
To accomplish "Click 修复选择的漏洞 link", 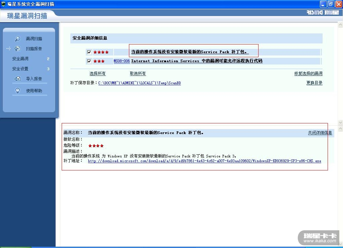I will [308, 73].
